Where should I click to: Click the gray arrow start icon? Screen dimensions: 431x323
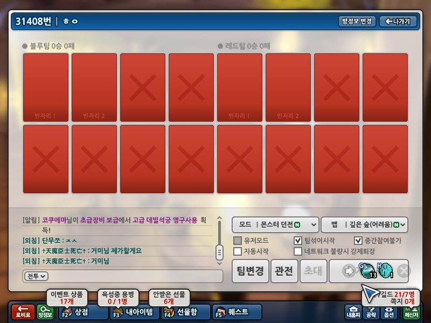[349, 271]
